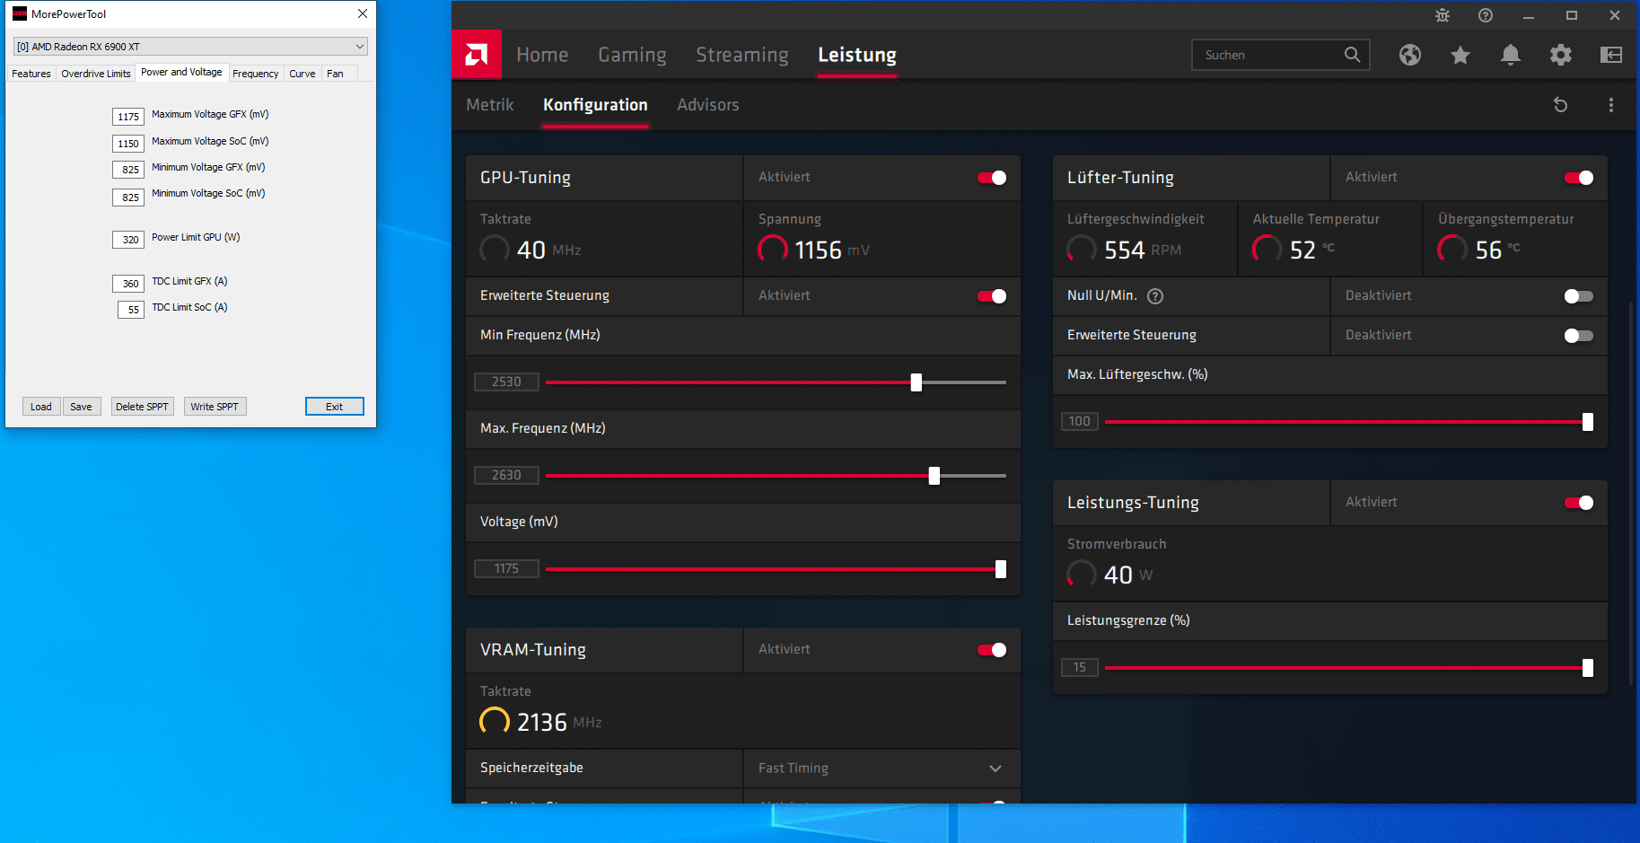Click the Load button in MorePowerTool

pos(41,407)
